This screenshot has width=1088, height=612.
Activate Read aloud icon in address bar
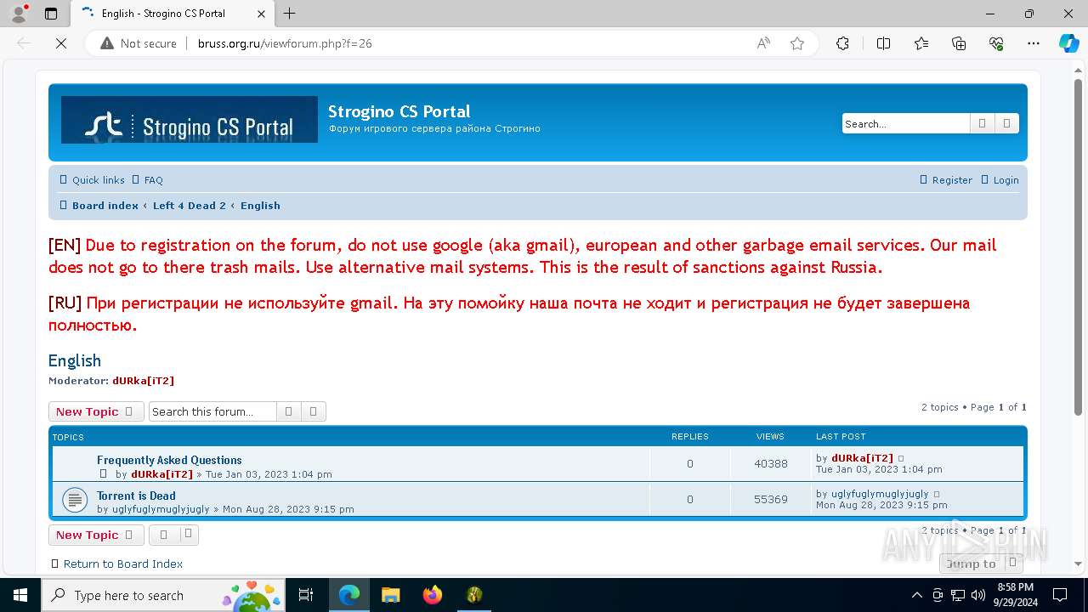pos(763,43)
